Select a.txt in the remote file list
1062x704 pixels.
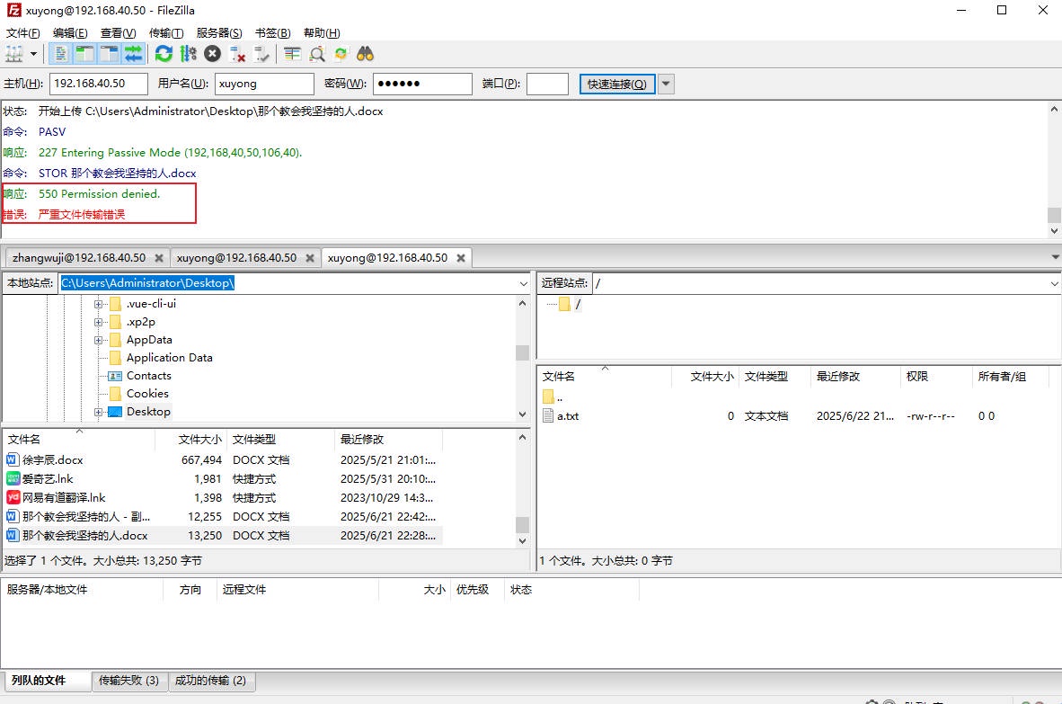coord(568,416)
